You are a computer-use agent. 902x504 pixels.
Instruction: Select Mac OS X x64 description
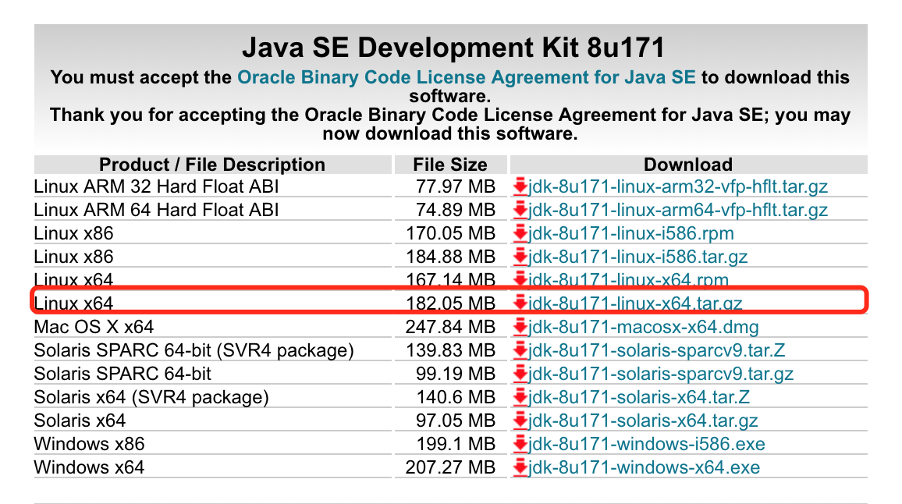pyautogui.click(x=94, y=327)
